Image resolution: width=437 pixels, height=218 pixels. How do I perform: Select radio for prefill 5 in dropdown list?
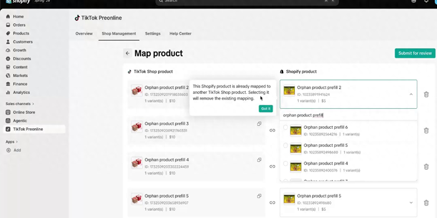(x=285, y=145)
